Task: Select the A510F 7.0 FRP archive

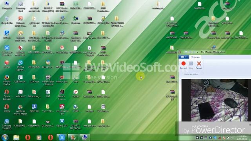Action: (x=76, y=125)
